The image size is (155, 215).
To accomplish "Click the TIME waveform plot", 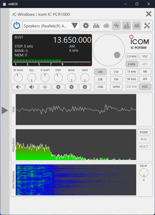I will [76, 109].
